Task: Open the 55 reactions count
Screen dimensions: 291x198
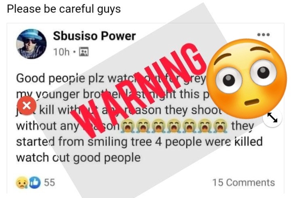Action: click(x=49, y=182)
